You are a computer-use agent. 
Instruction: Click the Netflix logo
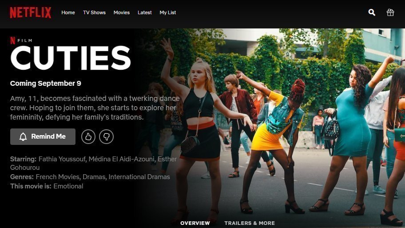[x=31, y=12]
